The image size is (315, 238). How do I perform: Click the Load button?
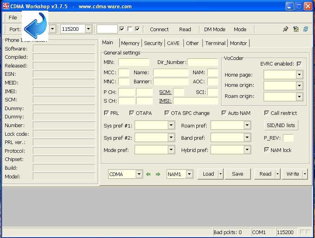[208, 174]
